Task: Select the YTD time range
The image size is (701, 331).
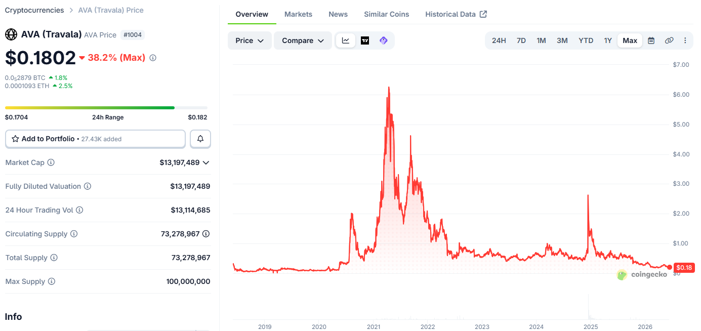Action: pyautogui.click(x=586, y=40)
